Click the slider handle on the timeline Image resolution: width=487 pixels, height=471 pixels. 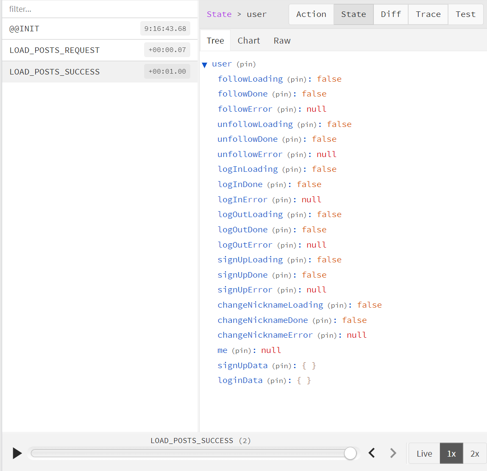[350, 453]
